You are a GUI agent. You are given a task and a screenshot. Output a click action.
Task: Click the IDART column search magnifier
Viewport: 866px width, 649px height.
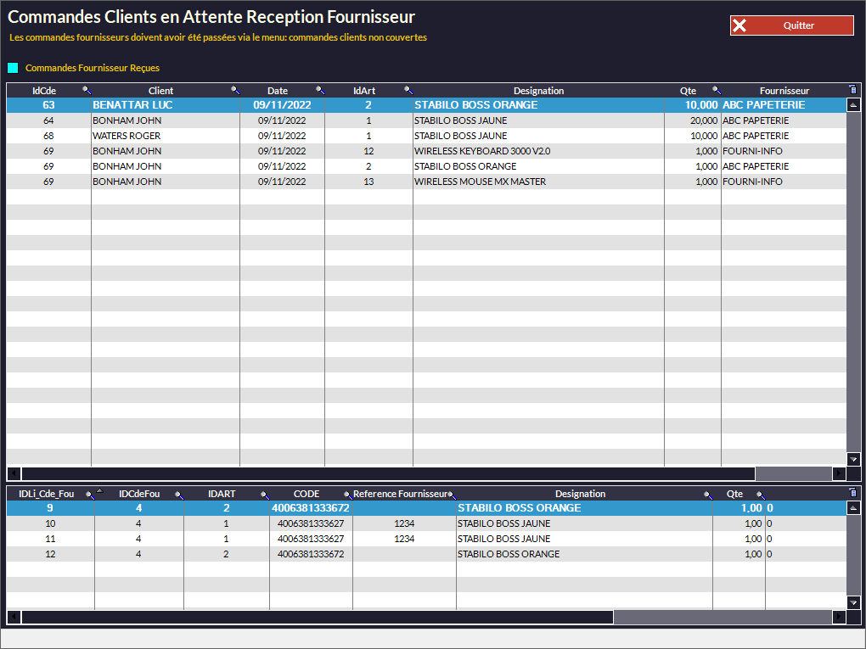tap(264, 495)
